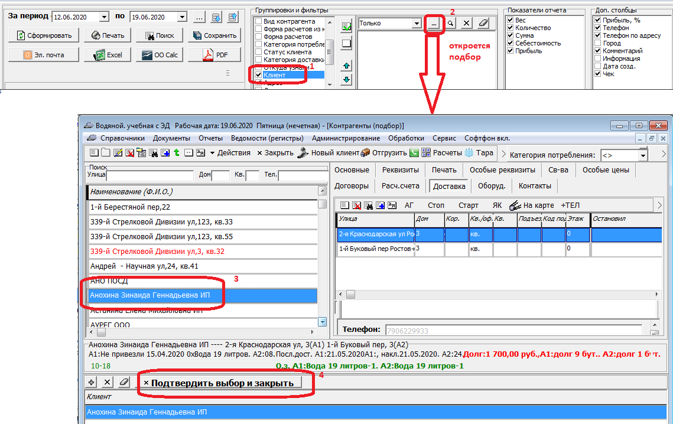Click Новый клиент in the toolbar
The image size is (673, 424).
[327, 152]
